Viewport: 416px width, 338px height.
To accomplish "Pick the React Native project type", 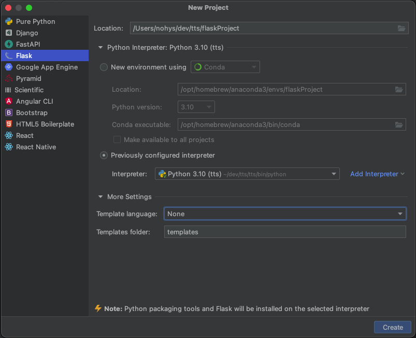I will (45, 147).
